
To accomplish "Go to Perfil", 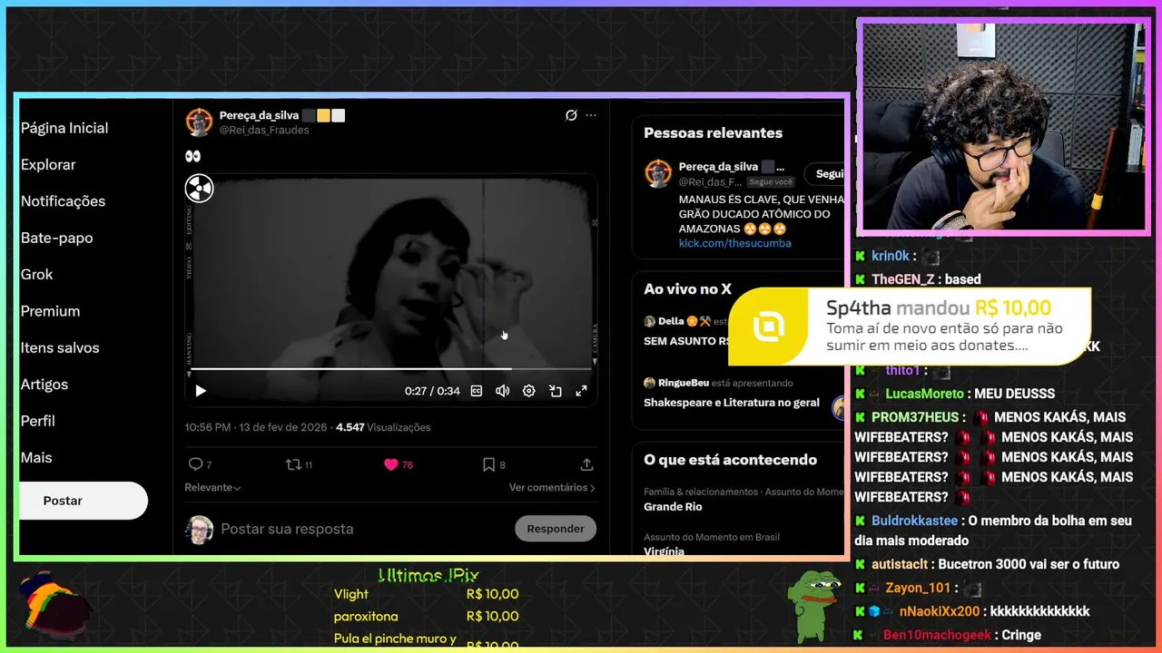I will click(x=37, y=421).
